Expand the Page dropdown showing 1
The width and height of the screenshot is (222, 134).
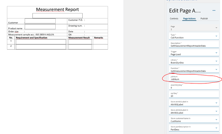pyautogui.click(x=194, y=28)
